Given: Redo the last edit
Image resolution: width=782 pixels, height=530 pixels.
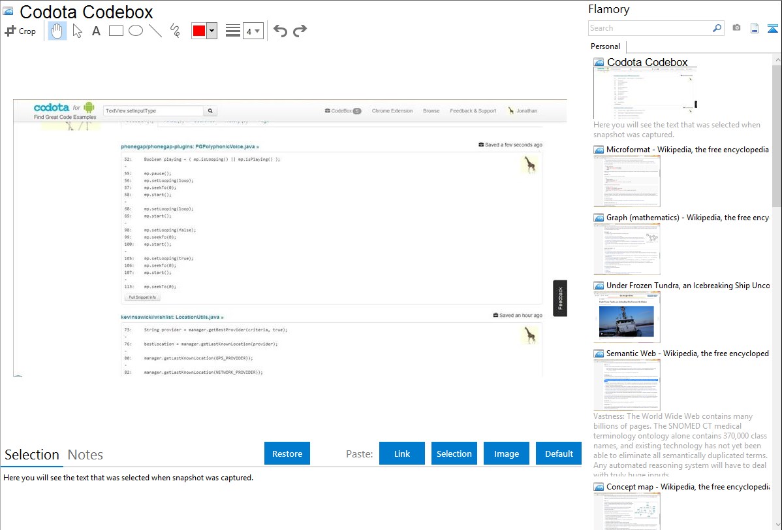Looking at the screenshot, I should 300,31.
